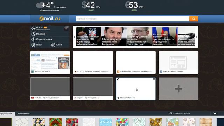224x126 pixels.
Task: Click the Почта envelope icon
Action: [x=34, y=28]
